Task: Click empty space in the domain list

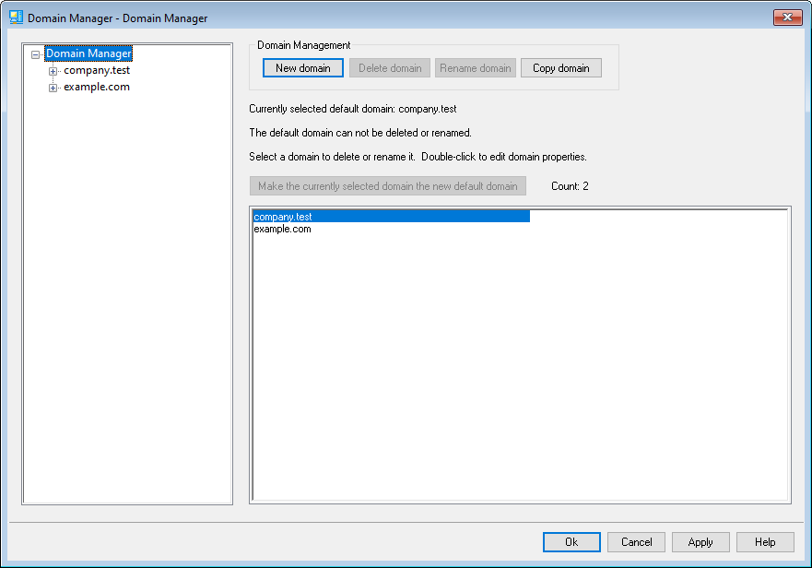Action: pyautogui.click(x=520, y=369)
